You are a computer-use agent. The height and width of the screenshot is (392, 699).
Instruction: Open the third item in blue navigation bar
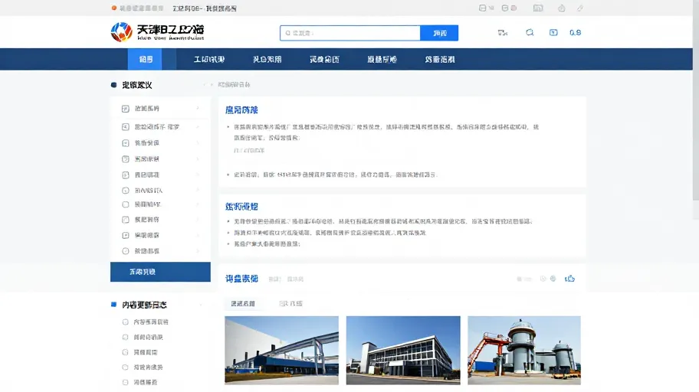[x=267, y=59]
